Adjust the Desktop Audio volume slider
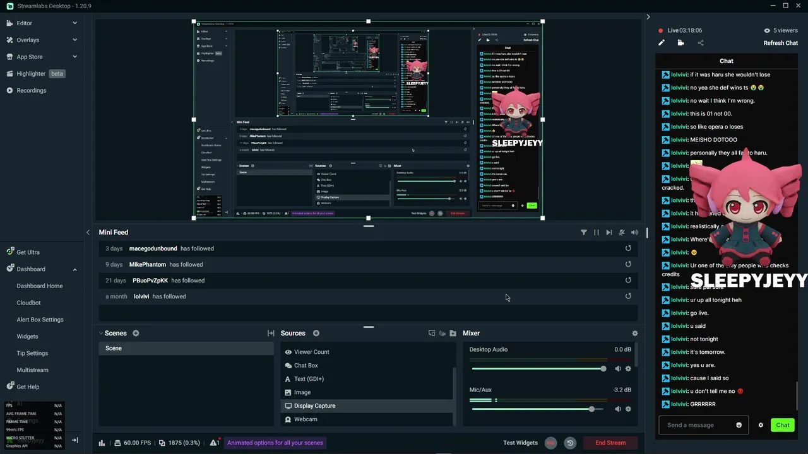808x454 pixels. click(539, 369)
